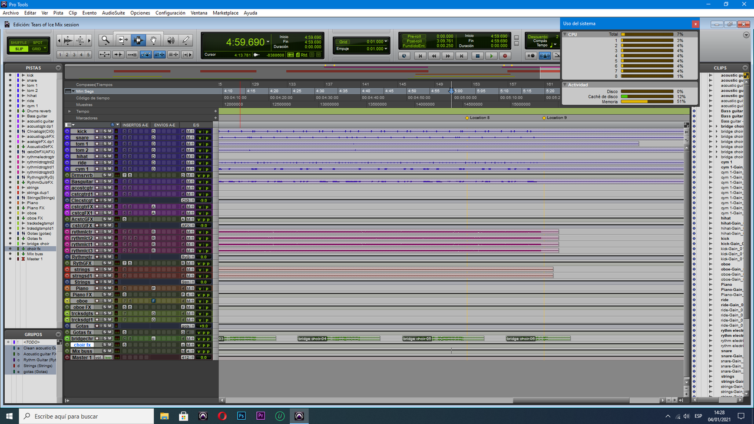
Task: Select the Selector tool
Action: [x=138, y=40]
